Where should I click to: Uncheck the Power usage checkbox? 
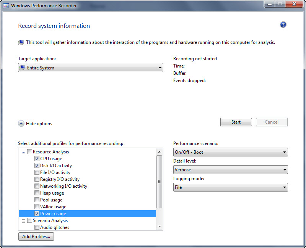37,214
